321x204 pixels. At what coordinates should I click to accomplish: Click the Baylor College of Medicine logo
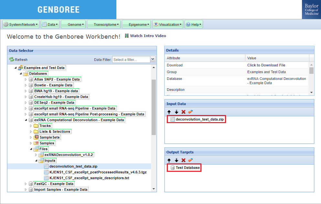(312, 10)
